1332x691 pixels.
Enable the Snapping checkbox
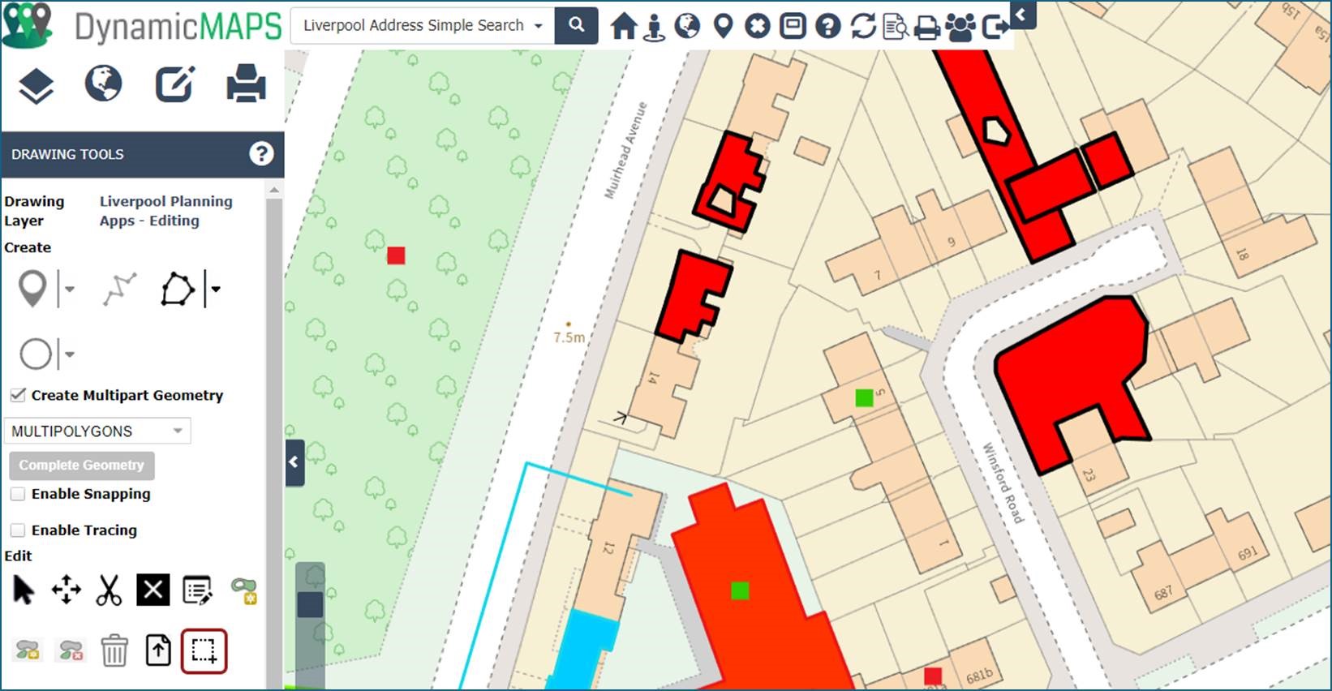coord(18,494)
